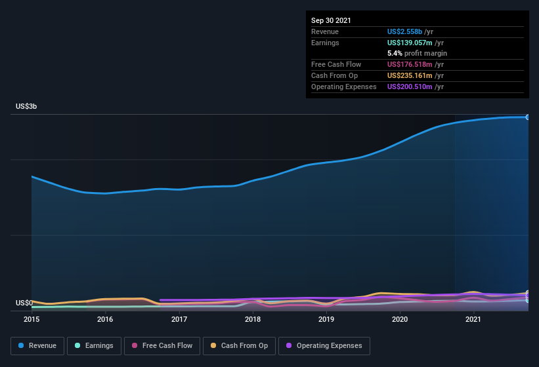Click the 2021 x-axis label

[473, 319]
